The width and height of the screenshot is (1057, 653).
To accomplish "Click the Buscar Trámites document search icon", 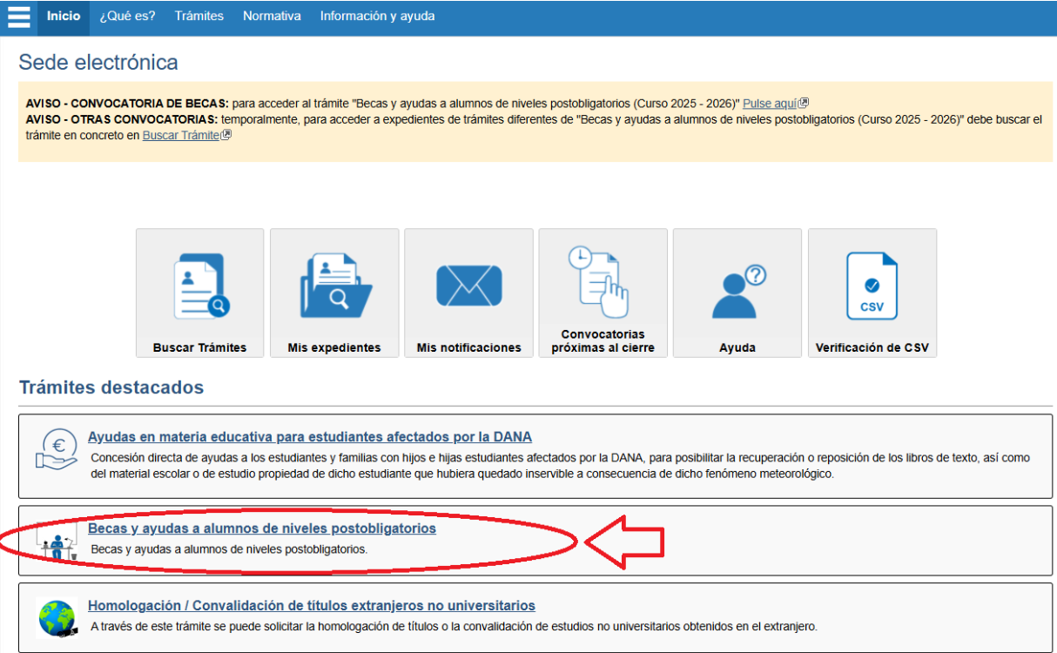I will coord(200,286).
